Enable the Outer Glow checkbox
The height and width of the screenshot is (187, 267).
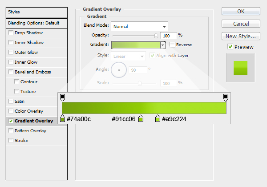tap(11, 52)
